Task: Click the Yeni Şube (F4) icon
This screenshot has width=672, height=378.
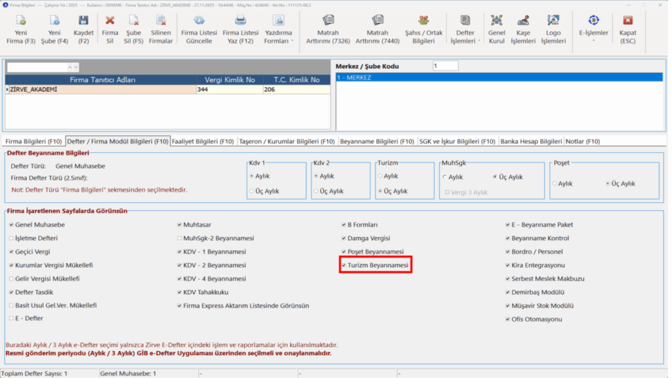Action: (x=54, y=20)
